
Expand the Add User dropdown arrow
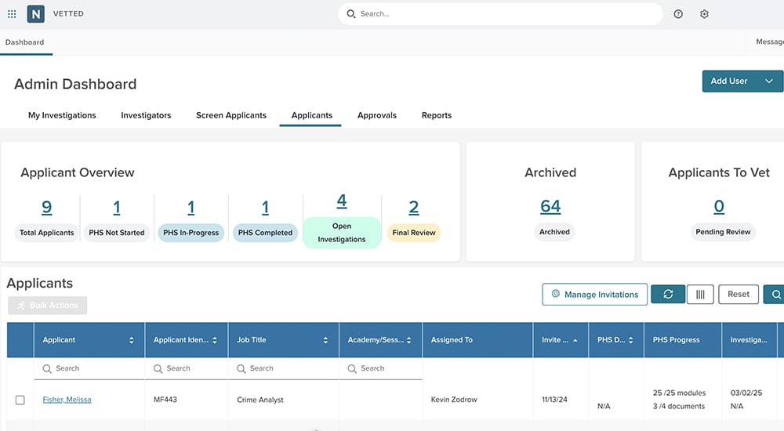tap(769, 81)
